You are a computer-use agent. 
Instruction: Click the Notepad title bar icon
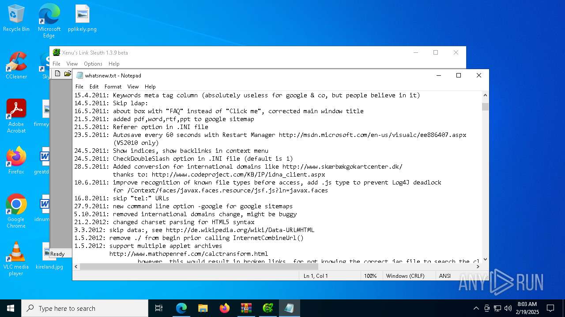(79, 75)
